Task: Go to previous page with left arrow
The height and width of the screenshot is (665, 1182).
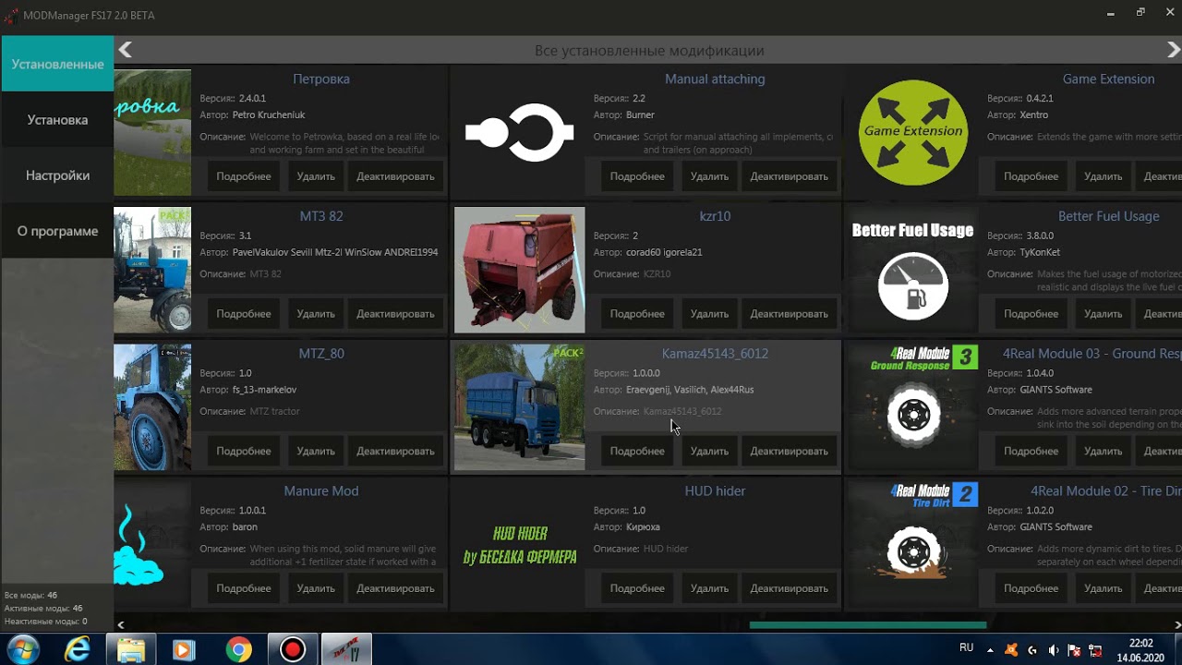Action: [126, 50]
